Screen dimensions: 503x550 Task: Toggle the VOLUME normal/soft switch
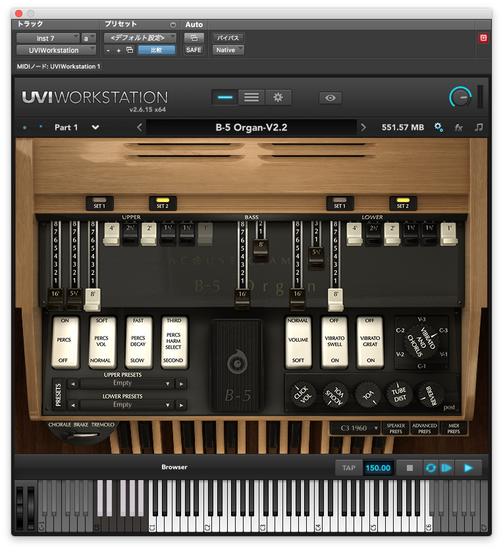[x=298, y=341]
